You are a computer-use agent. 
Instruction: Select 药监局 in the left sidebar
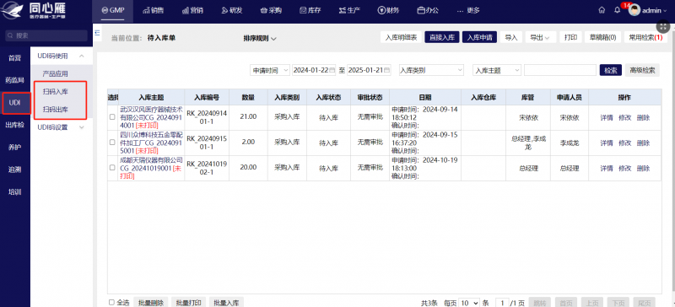(x=15, y=80)
